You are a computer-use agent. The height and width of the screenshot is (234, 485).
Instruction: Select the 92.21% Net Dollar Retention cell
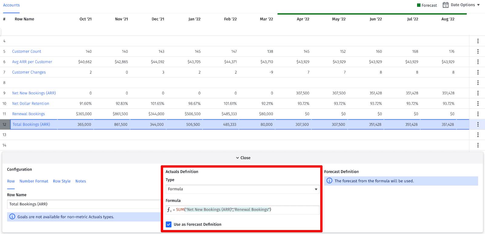[x=267, y=103]
